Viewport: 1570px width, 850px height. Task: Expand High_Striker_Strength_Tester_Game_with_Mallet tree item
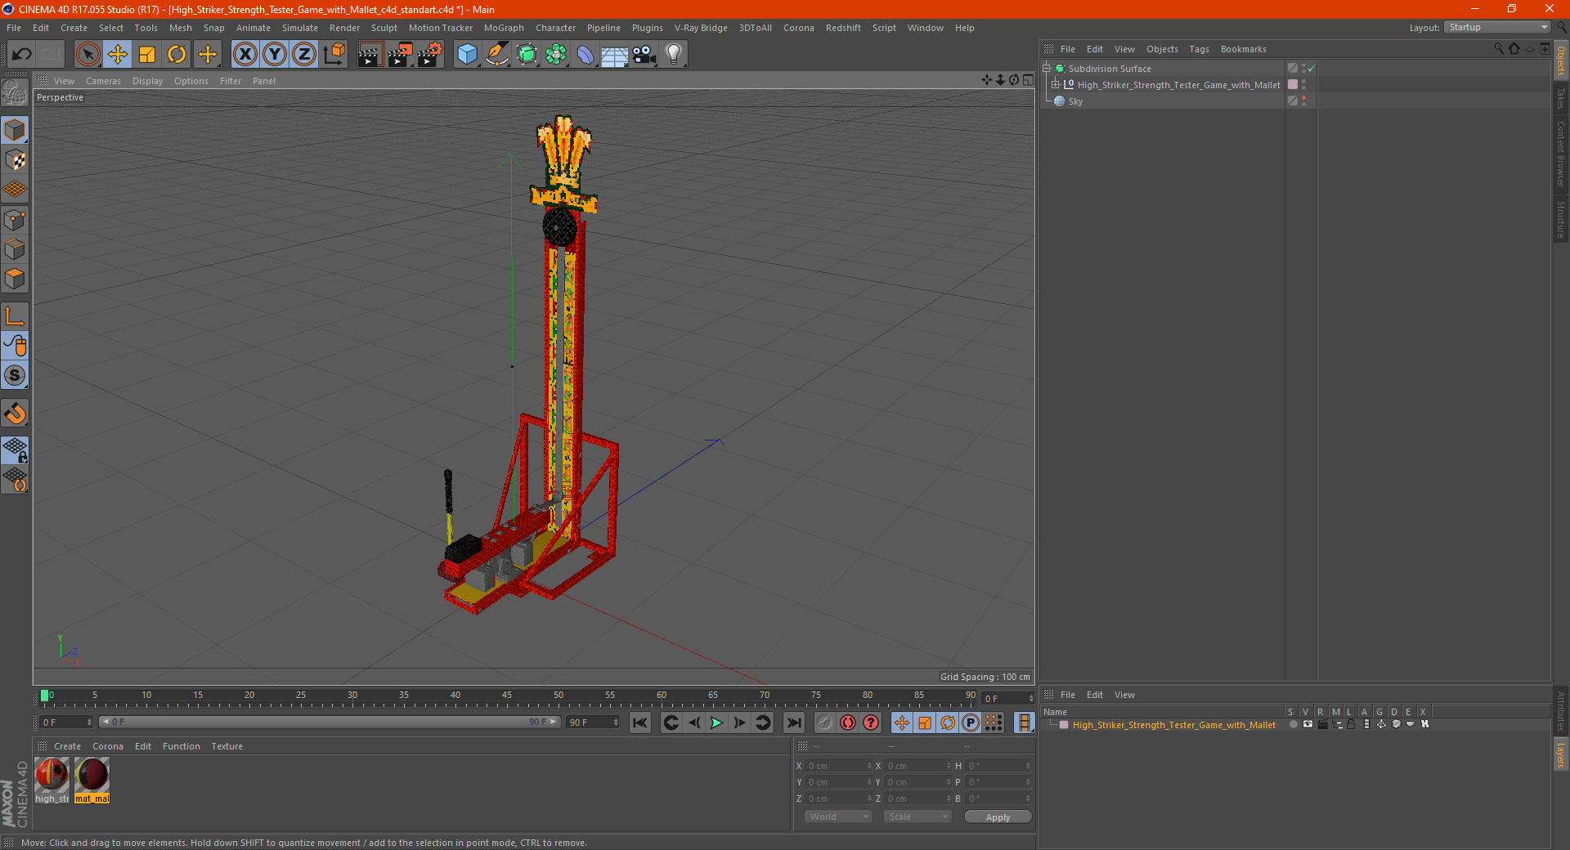point(1056,85)
